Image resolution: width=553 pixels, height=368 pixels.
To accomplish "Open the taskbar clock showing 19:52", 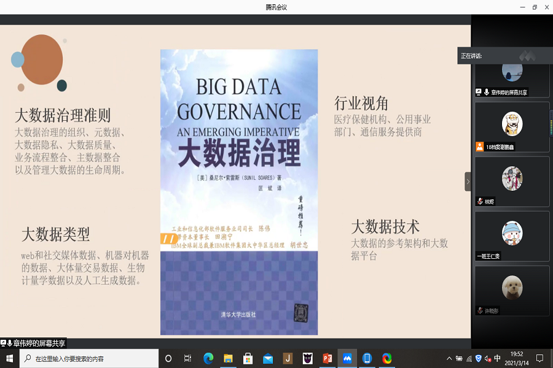I will click(x=516, y=358).
